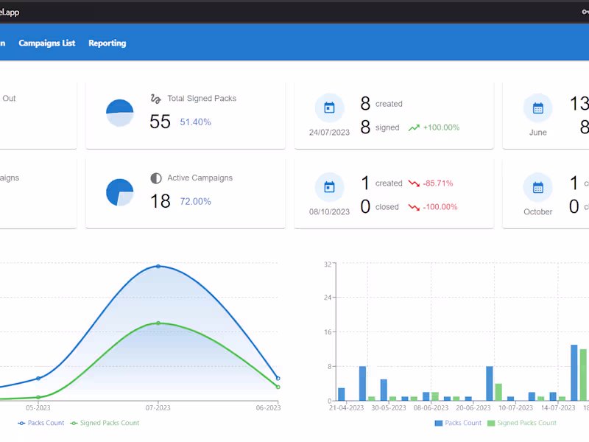Click the tall green bar at chart right edge
Image resolution: width=589 pixels, height=442 pixels.
(x=583, y=375)
